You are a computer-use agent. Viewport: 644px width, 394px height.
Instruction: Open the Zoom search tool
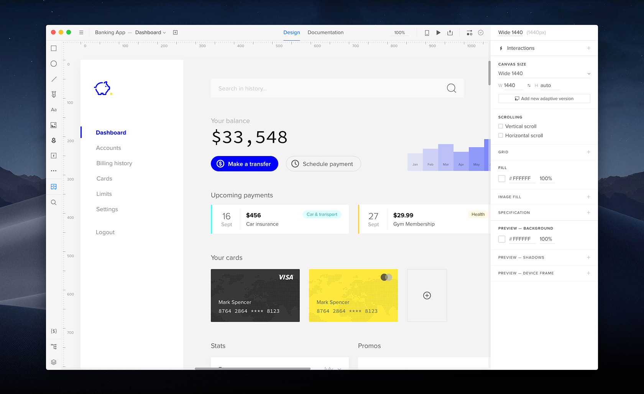coord(54,202)
